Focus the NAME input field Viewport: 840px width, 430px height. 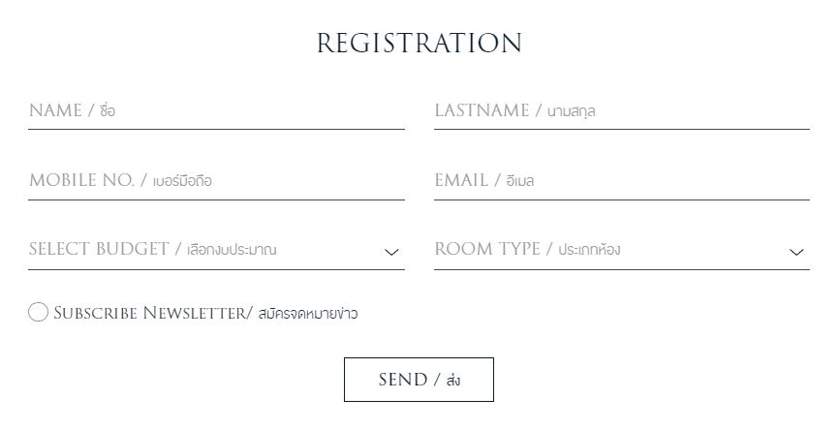click(x=216, y=110)
